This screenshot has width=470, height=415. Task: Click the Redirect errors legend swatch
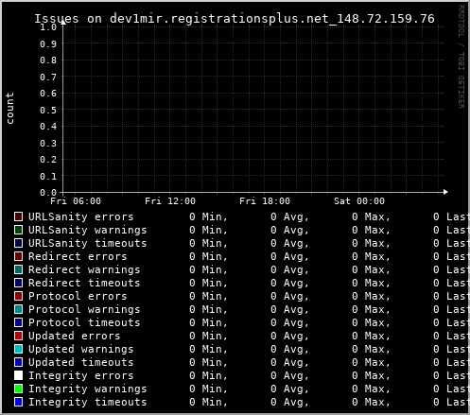pyautogui.click(x=18, y=256)
